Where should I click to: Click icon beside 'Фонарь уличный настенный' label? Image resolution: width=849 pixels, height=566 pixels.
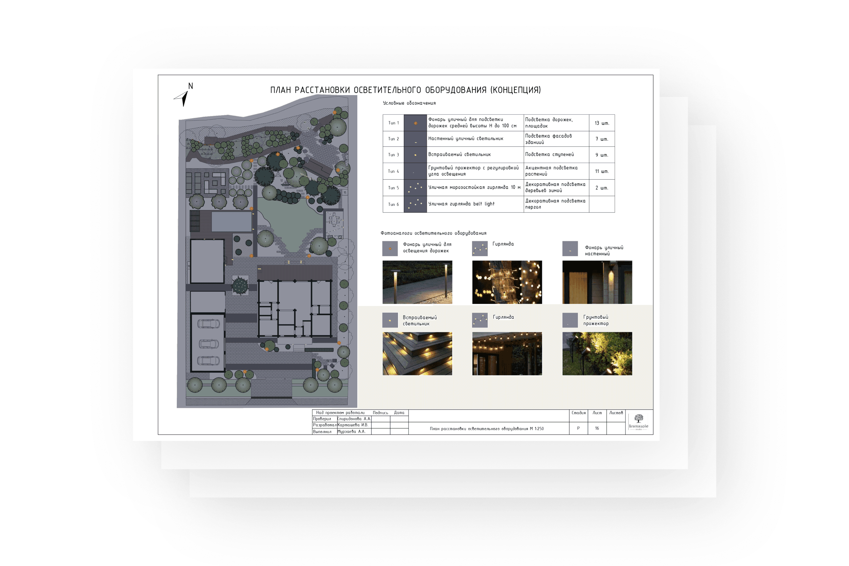click(570, 249)
